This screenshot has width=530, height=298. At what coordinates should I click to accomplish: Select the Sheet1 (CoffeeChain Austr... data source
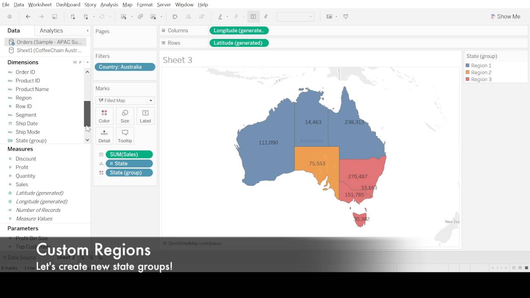(x=46, y=50)
